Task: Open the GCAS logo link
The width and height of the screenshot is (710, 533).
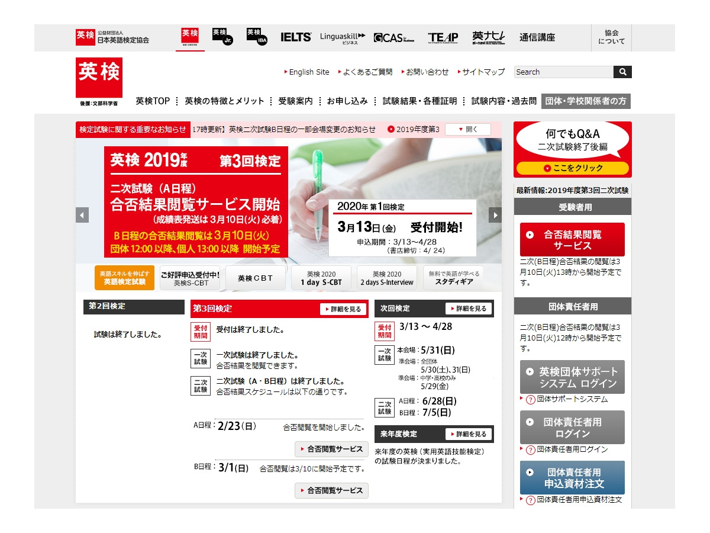Action: [394, 38]
